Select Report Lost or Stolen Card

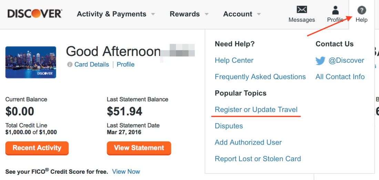coord(258,159)
